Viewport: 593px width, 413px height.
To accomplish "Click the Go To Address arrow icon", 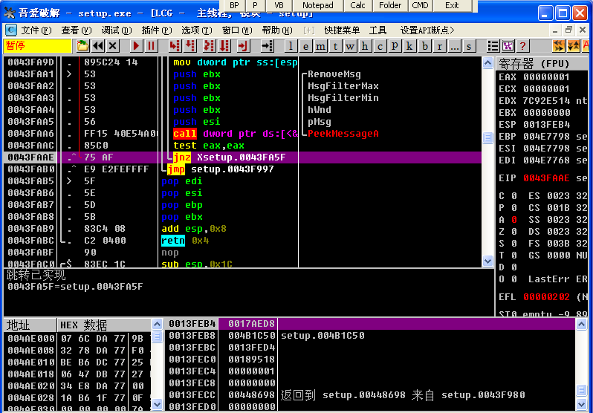I will click(x=267, y=46).
